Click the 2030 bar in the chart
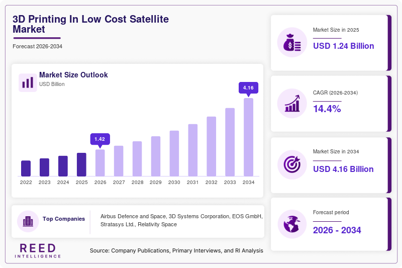402x268 pixels. 174,153
